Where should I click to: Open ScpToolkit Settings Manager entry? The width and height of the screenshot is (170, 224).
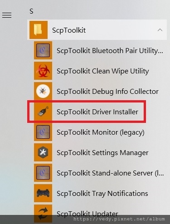click(x=102, y=153)
